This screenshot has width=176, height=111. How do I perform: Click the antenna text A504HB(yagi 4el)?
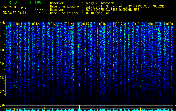coord(99,13)
